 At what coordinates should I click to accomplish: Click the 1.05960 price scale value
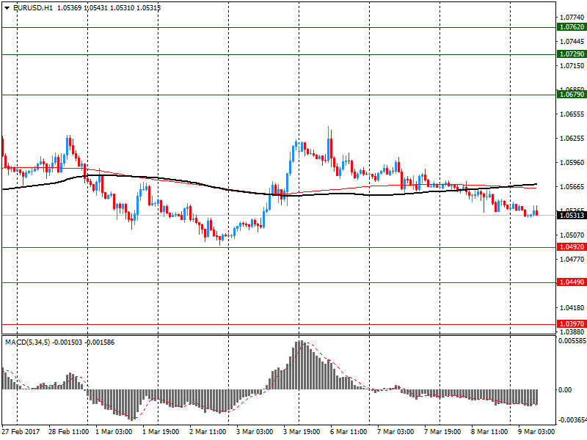tap(572, 163)
